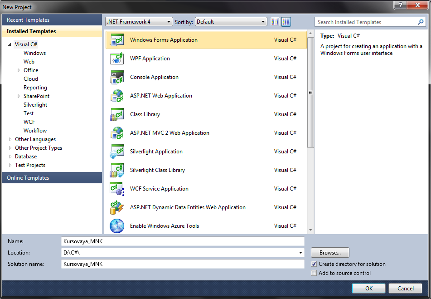Viewport: 431px width, 299px height.
Task: Close the New Project dialog
Action: click(417, 5)
